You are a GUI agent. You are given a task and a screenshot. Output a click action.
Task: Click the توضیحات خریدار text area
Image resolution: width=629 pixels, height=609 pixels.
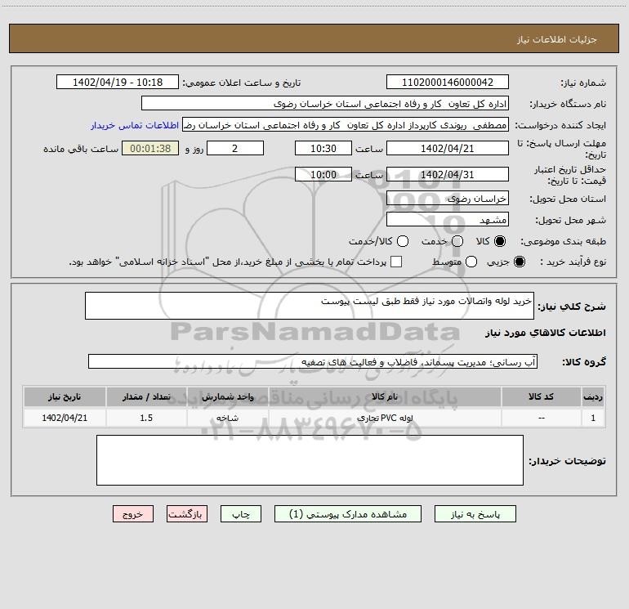[310, 460]
